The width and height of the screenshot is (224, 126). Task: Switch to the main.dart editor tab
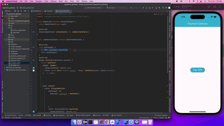(x=49, y=11)
